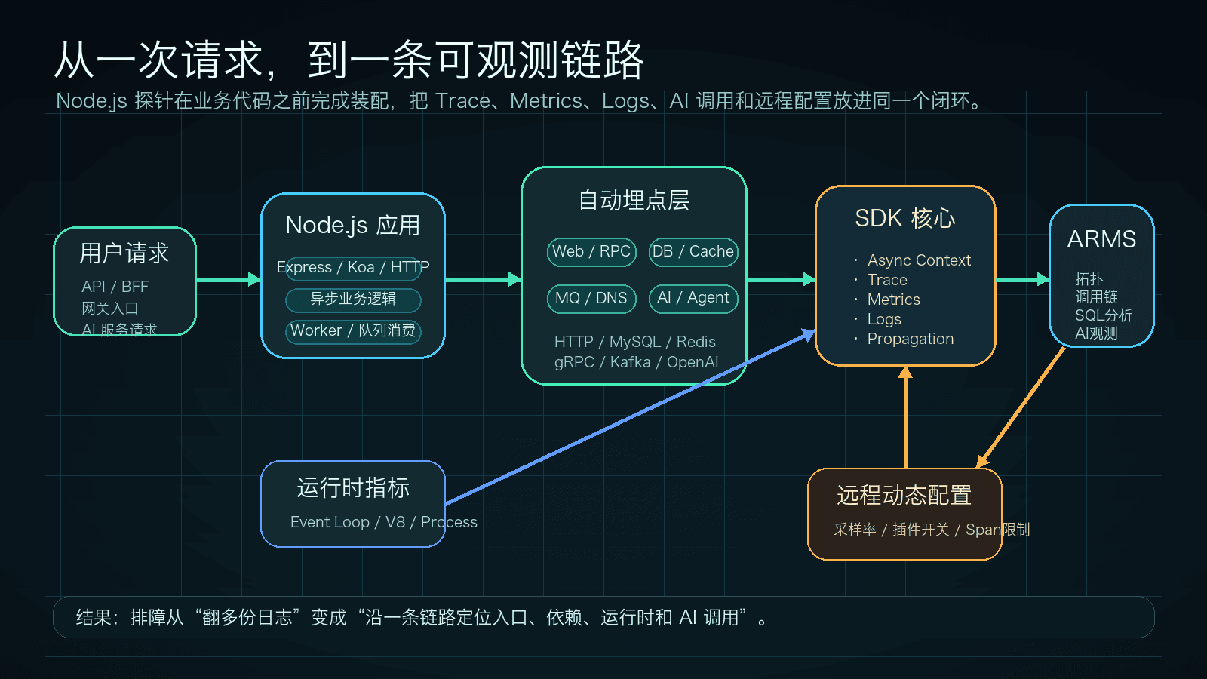Click the 异步业务逻辑 pill

click(353, 300)
